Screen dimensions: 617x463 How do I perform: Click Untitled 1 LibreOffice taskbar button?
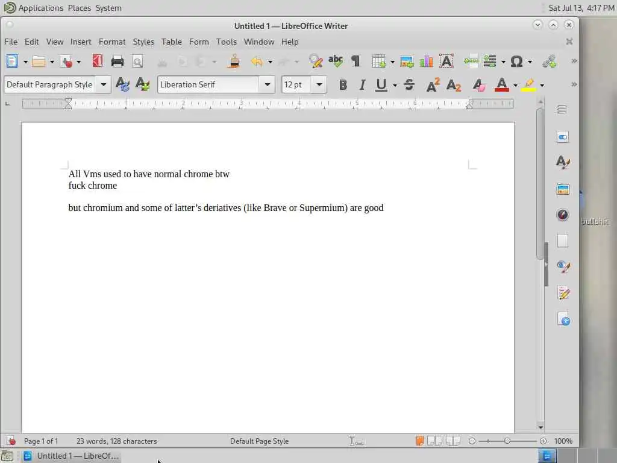[x=71, y=456]
